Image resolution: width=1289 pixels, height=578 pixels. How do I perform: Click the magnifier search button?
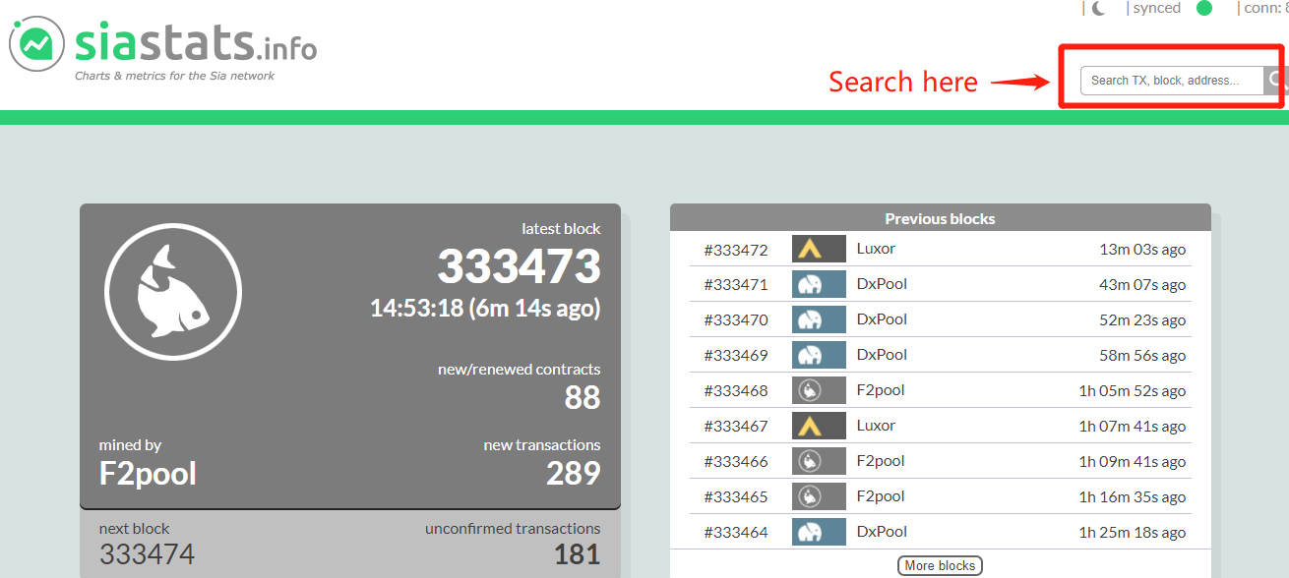pyautogui.click(x=1276, y=81)
